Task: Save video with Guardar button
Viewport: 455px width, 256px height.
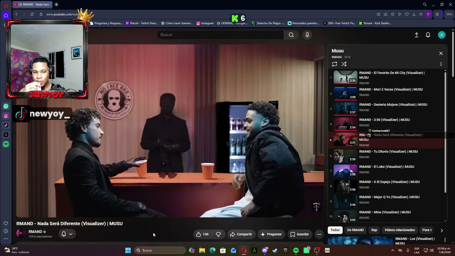Action: 300,234
